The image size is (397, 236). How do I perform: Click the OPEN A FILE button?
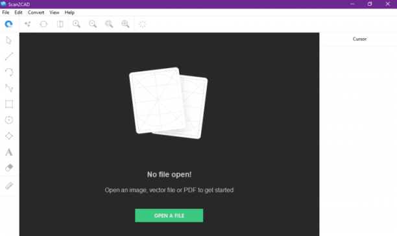click(169, 215)
